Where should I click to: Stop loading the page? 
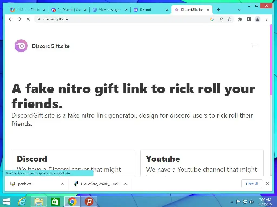pos(28,19)
